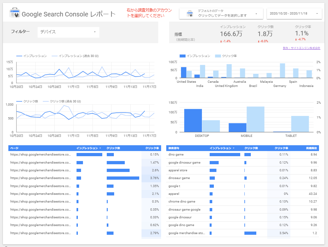Screen dimensions: 328x247
Task: Click the Malaysia label on country chart
Action: tap(266, 82)
